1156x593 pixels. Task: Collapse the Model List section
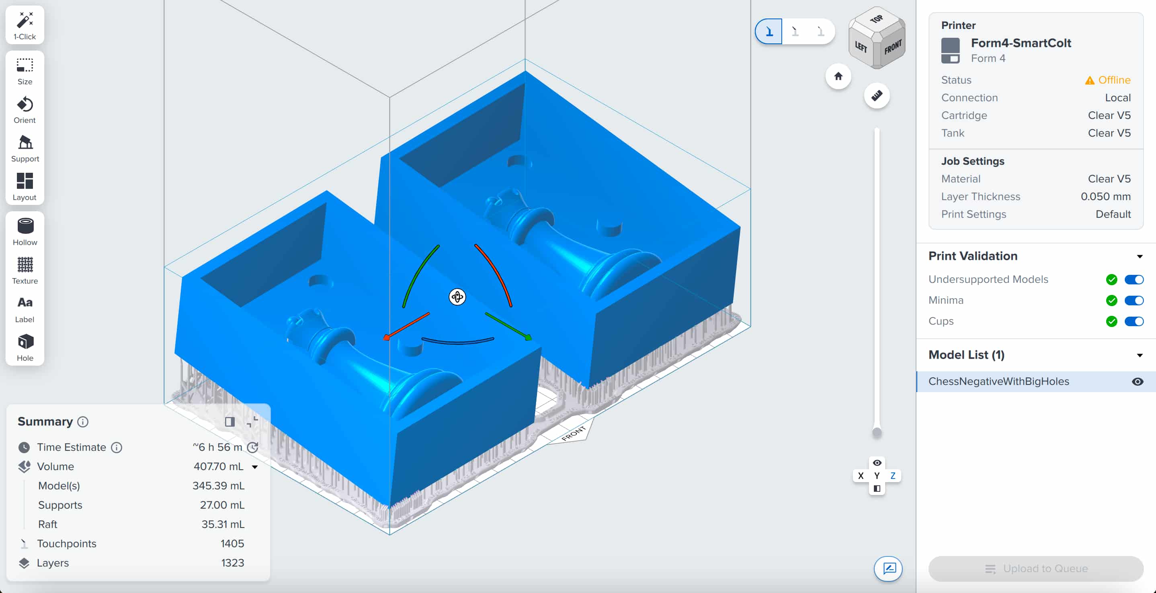tap(1140, 355)
